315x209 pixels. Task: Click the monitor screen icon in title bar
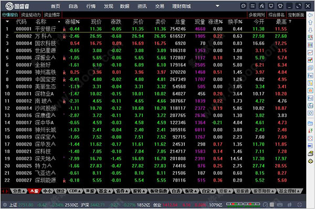(x=271, y=6)
